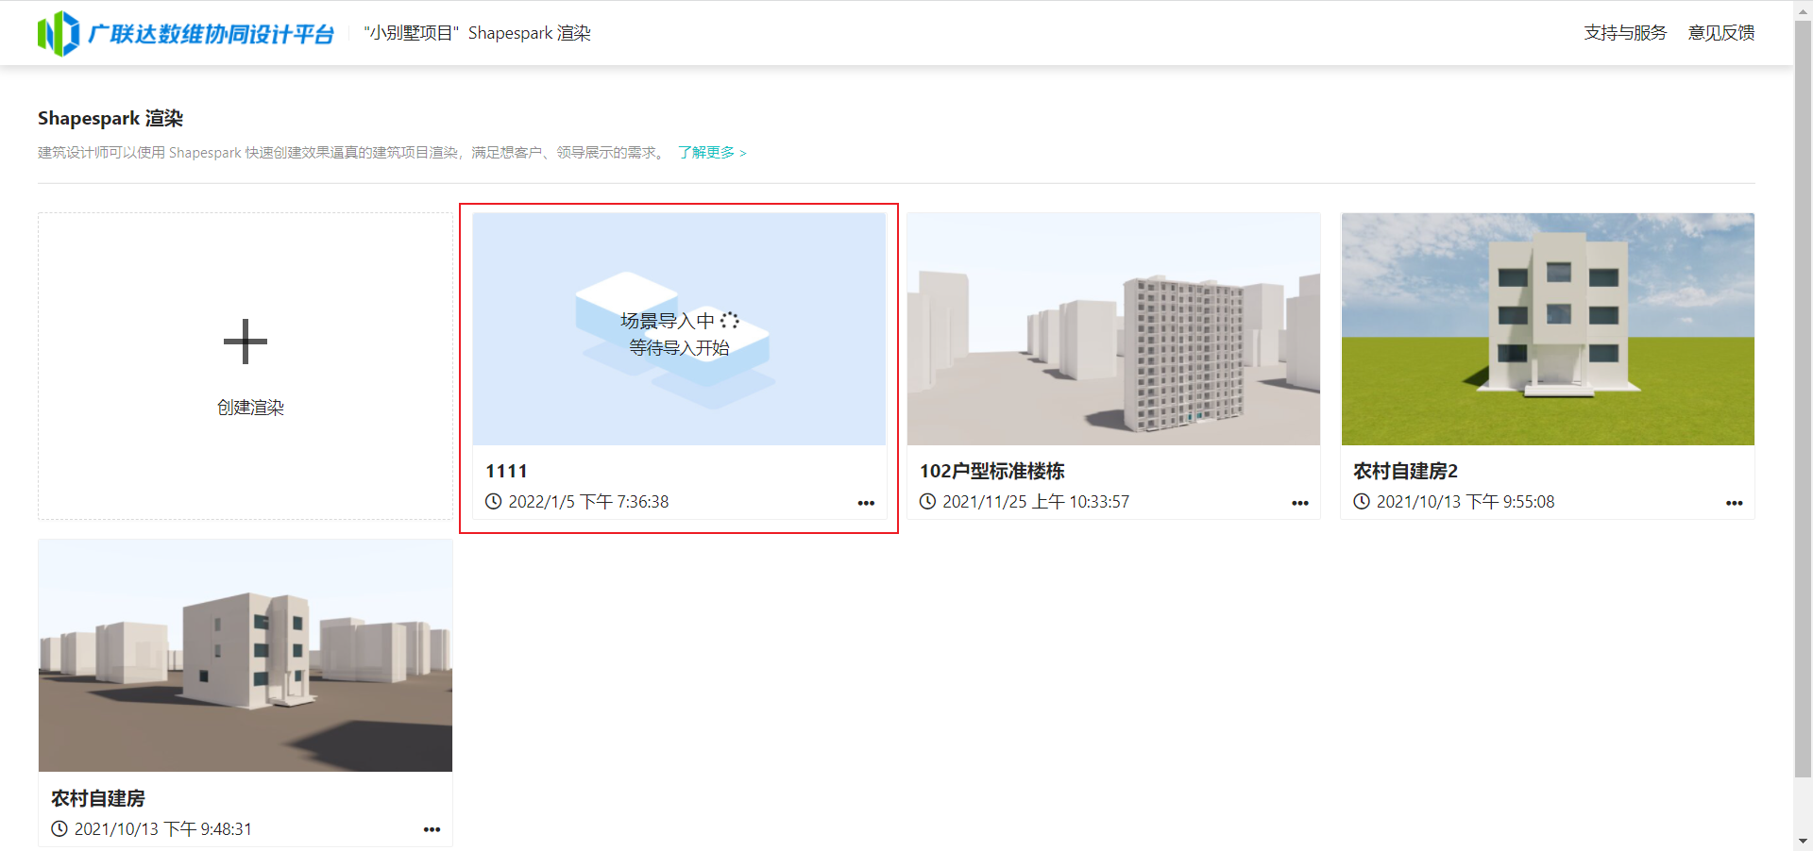Click the Shapespark 渲染 page heading

click(110, 119)
